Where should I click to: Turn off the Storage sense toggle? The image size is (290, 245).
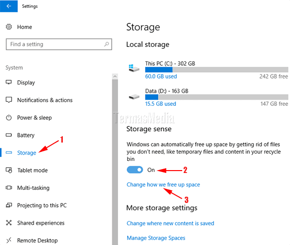(x=135, y=170)
